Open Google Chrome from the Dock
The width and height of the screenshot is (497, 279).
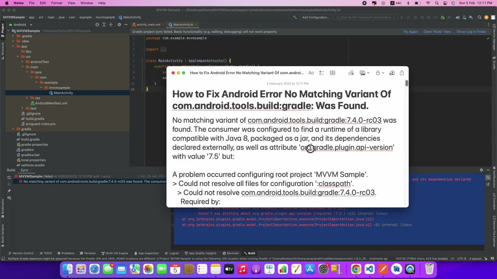click(356, 269)
